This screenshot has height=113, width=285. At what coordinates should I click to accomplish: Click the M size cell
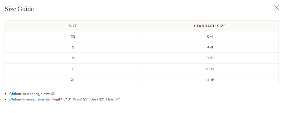(x=73, y=58)
